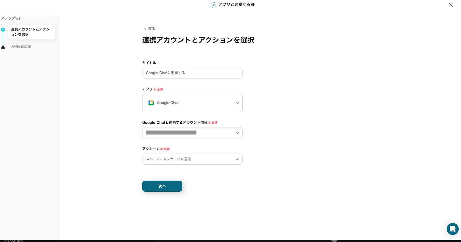Open the アクション dropdown
Screen dimensions: 461x242
[x=192, y=159]
